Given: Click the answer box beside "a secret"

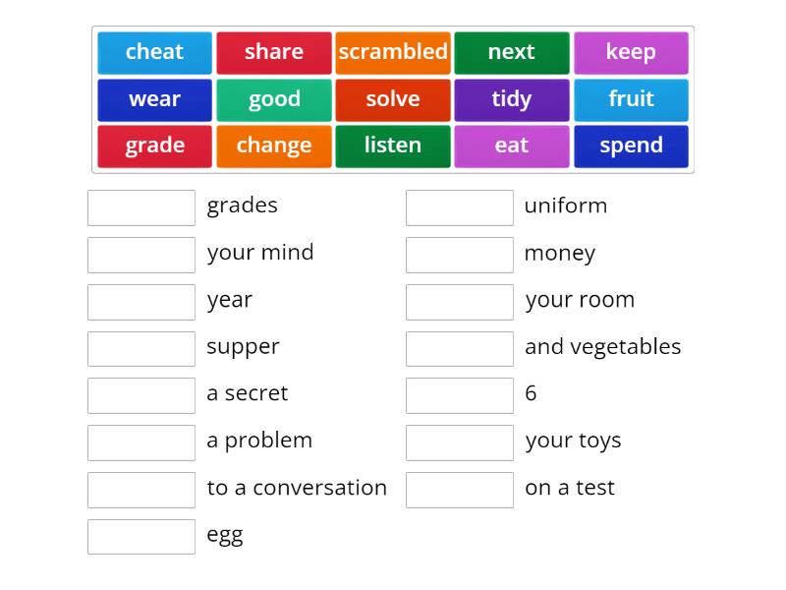Looking at the screenshot, I should [141, 395].
